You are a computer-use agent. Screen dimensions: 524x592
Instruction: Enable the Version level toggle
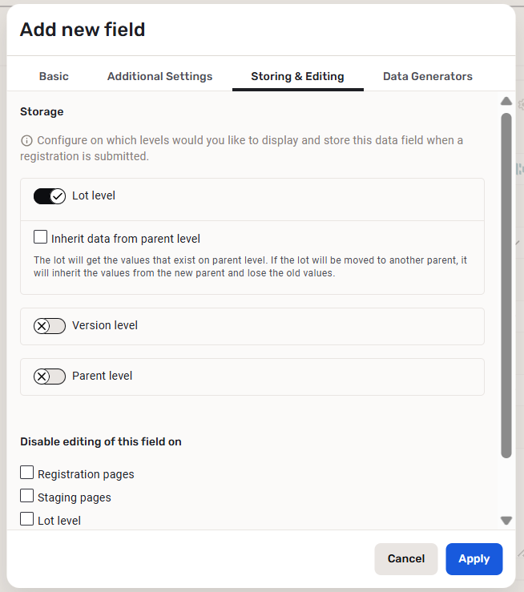pos(49,326)
